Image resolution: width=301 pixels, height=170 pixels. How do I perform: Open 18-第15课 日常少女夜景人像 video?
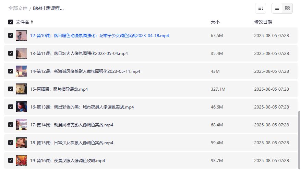point(72,143)
